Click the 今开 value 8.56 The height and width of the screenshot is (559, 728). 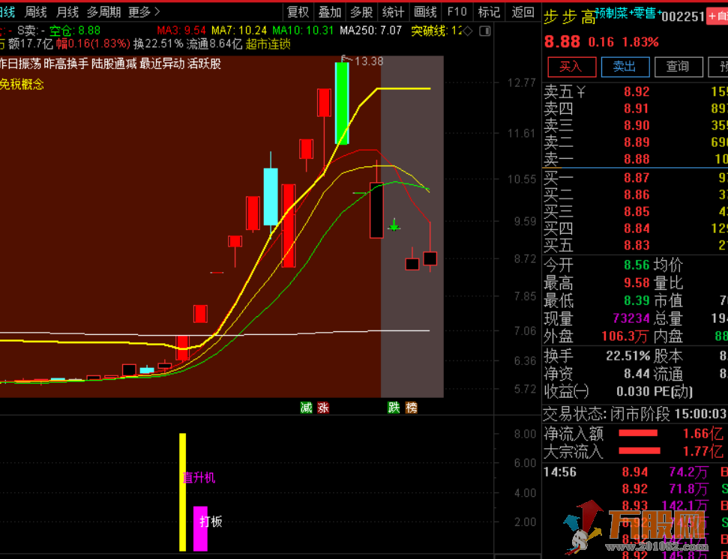(x=636, y=265)
